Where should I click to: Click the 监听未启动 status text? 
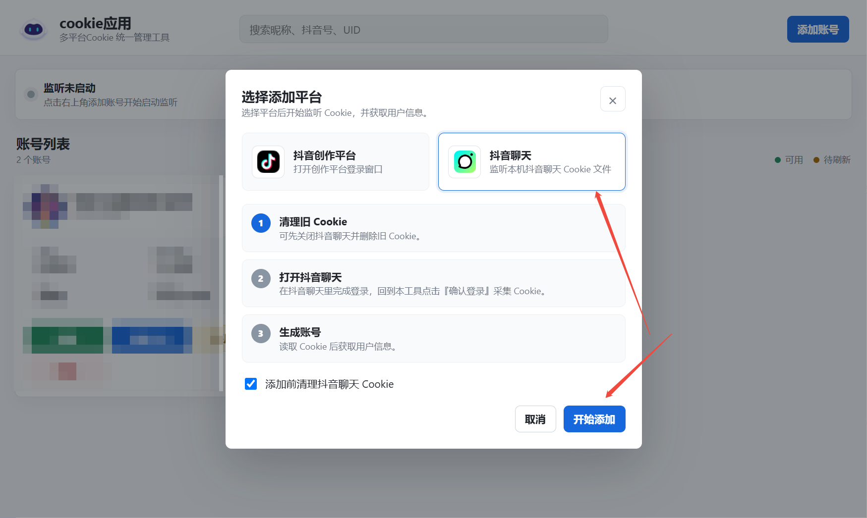69,88
